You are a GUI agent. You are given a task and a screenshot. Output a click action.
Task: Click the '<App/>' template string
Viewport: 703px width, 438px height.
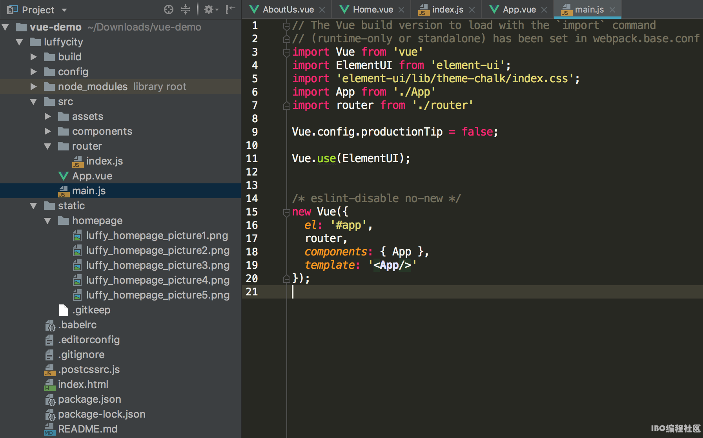[392, 265]
